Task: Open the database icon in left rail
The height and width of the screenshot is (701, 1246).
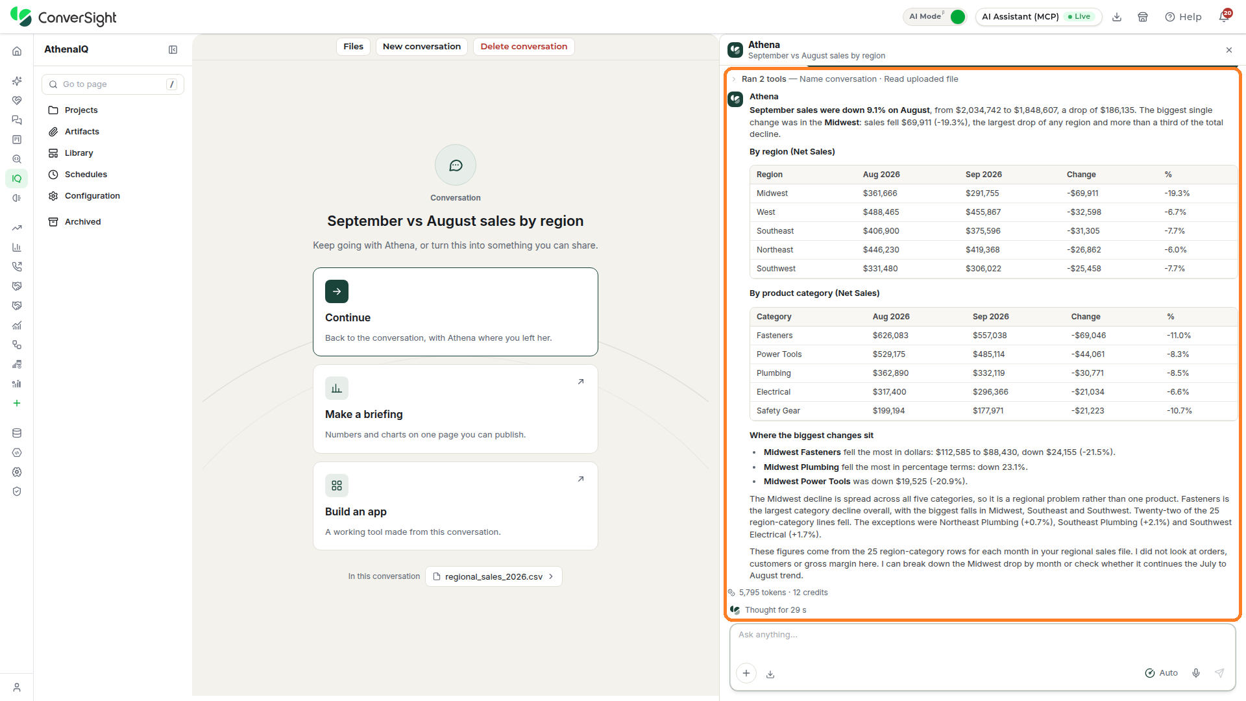Action: [17, 433]
